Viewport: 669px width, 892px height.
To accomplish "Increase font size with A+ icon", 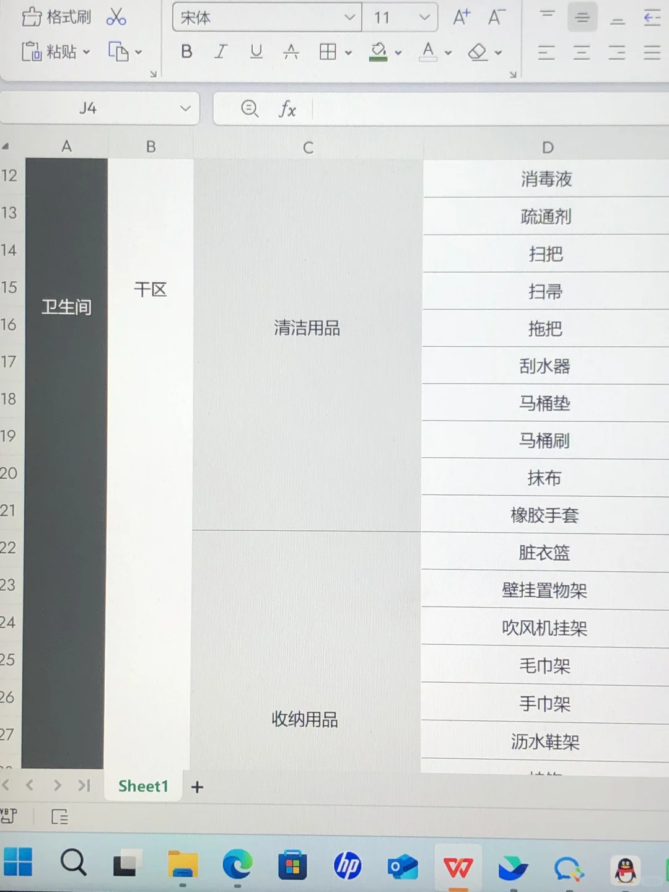I will [461, 17].
